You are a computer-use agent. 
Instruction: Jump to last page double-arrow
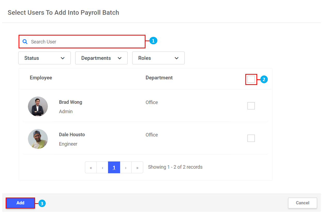click(137, 168)
